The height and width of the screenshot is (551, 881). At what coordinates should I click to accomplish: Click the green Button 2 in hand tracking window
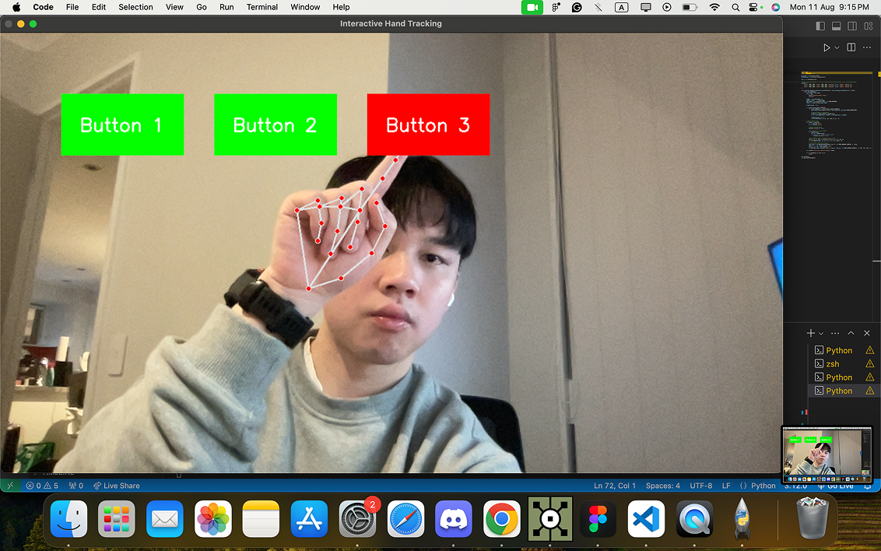(276, 125)
